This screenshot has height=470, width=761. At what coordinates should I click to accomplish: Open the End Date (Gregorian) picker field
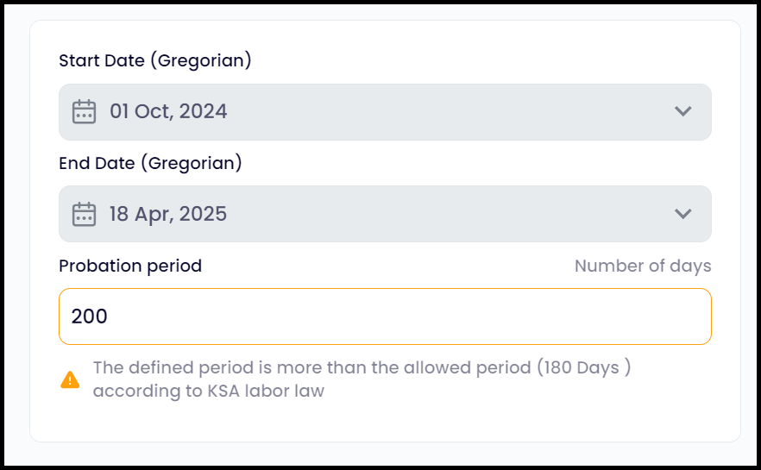[x=385, y=214]
